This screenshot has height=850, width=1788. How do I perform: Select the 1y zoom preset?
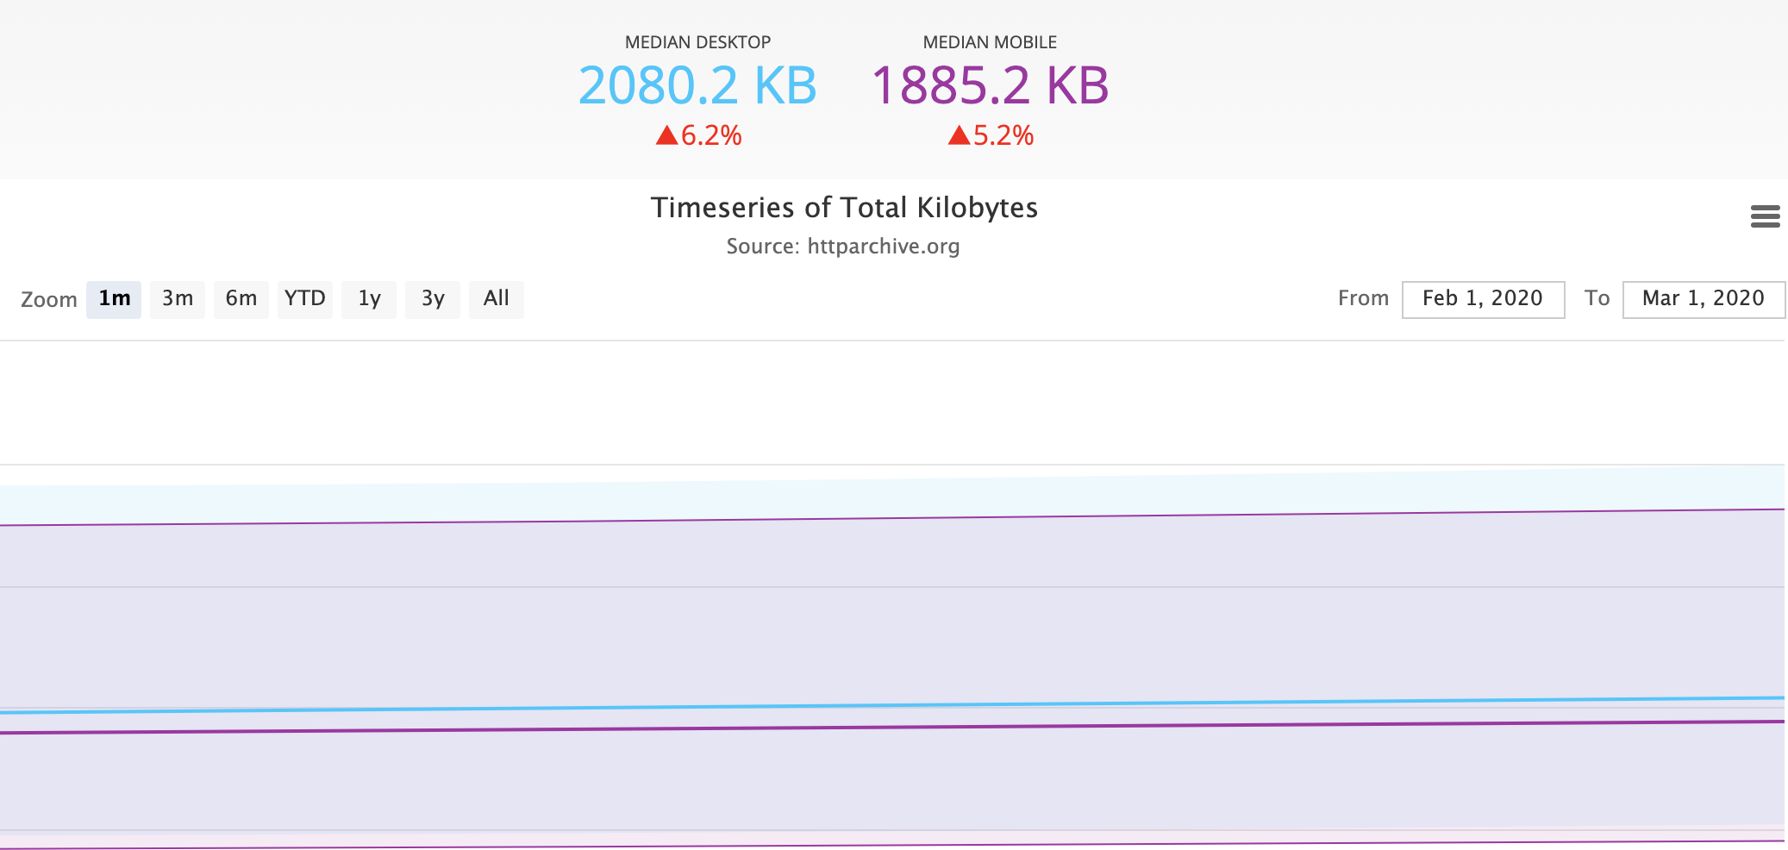pyautogui.click(x=369, y=299)
